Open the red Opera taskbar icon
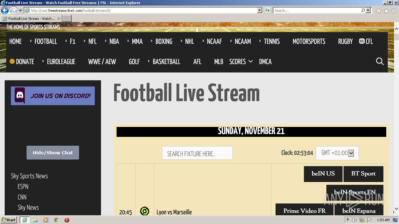 pos(67,220)
